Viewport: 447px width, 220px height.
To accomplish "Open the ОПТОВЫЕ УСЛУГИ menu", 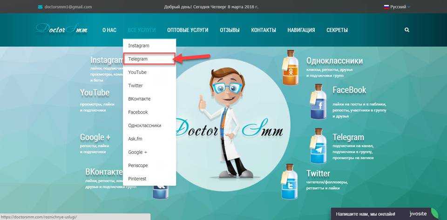I will pyautogui.click(x=188, y=30).
